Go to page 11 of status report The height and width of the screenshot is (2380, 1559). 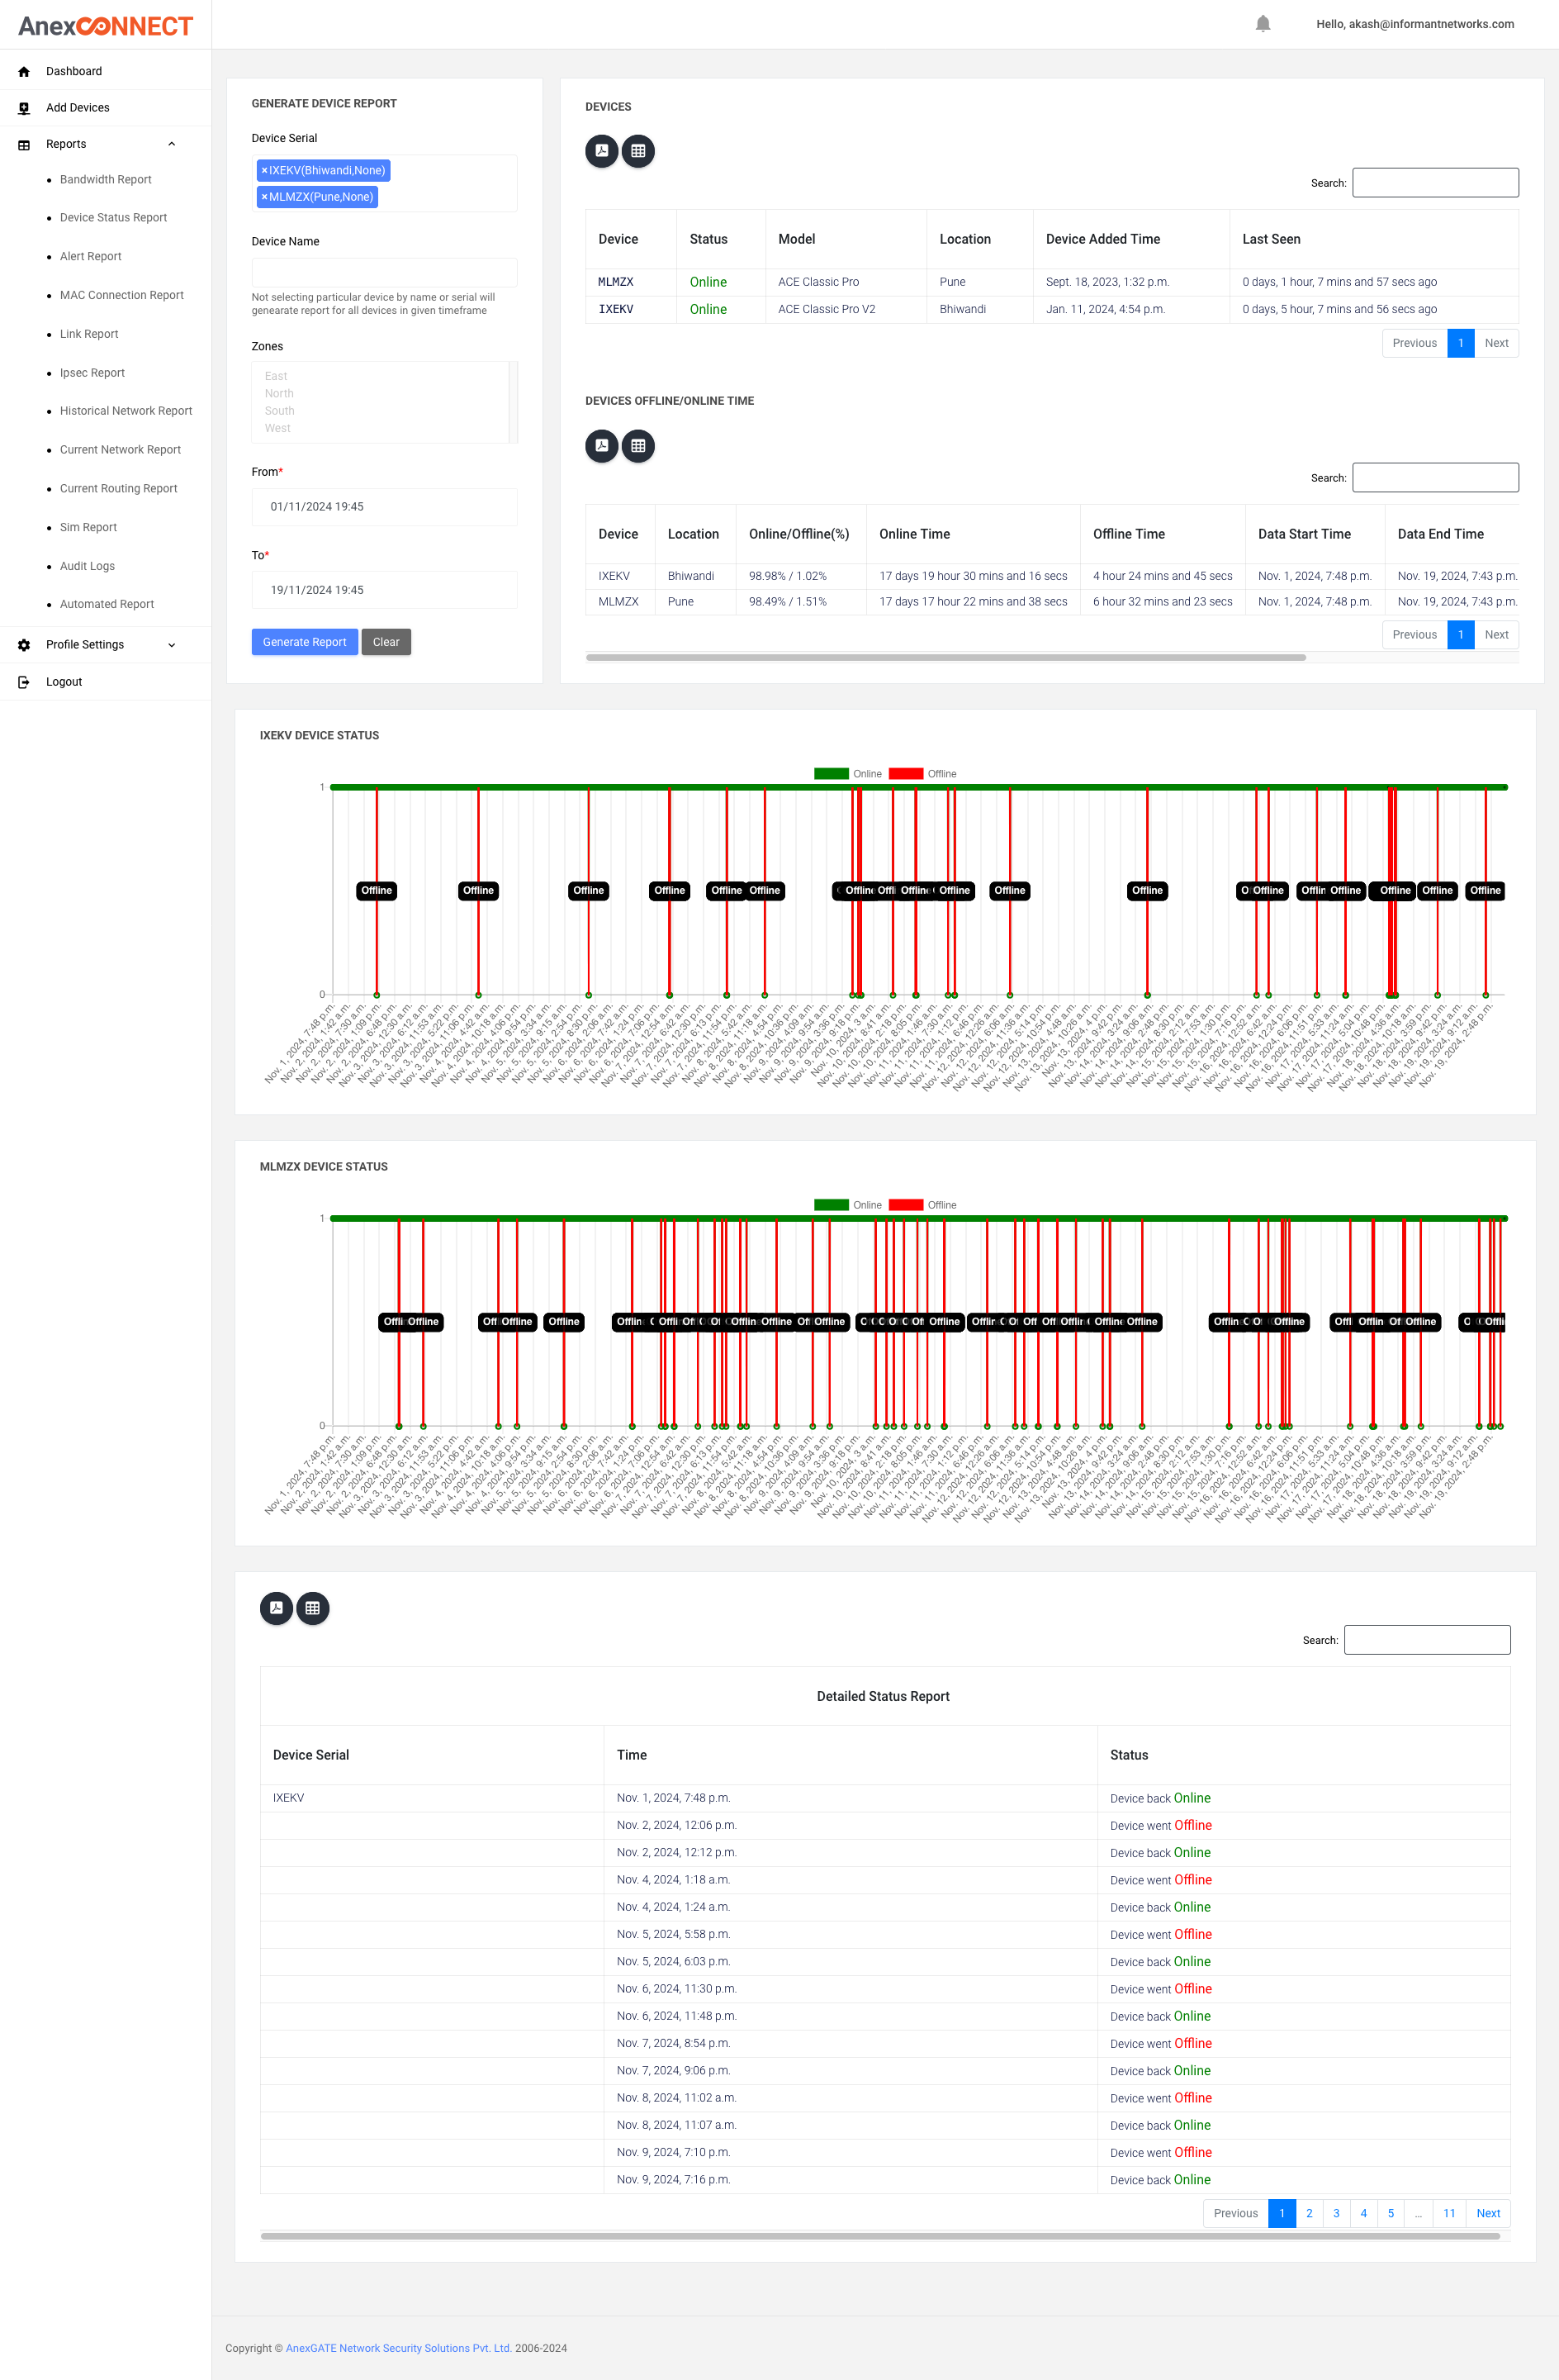[x=1448, y=2213]
